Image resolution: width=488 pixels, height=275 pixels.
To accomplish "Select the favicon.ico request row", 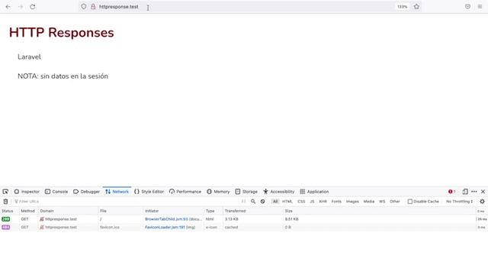I will 244,228.
